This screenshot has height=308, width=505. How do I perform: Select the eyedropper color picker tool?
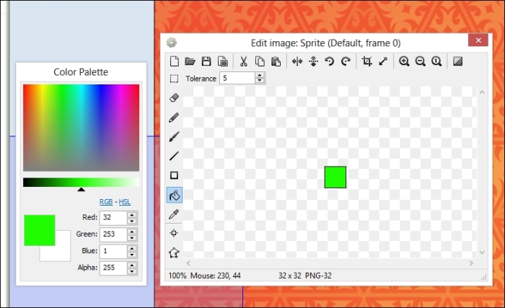pos(174,214)
